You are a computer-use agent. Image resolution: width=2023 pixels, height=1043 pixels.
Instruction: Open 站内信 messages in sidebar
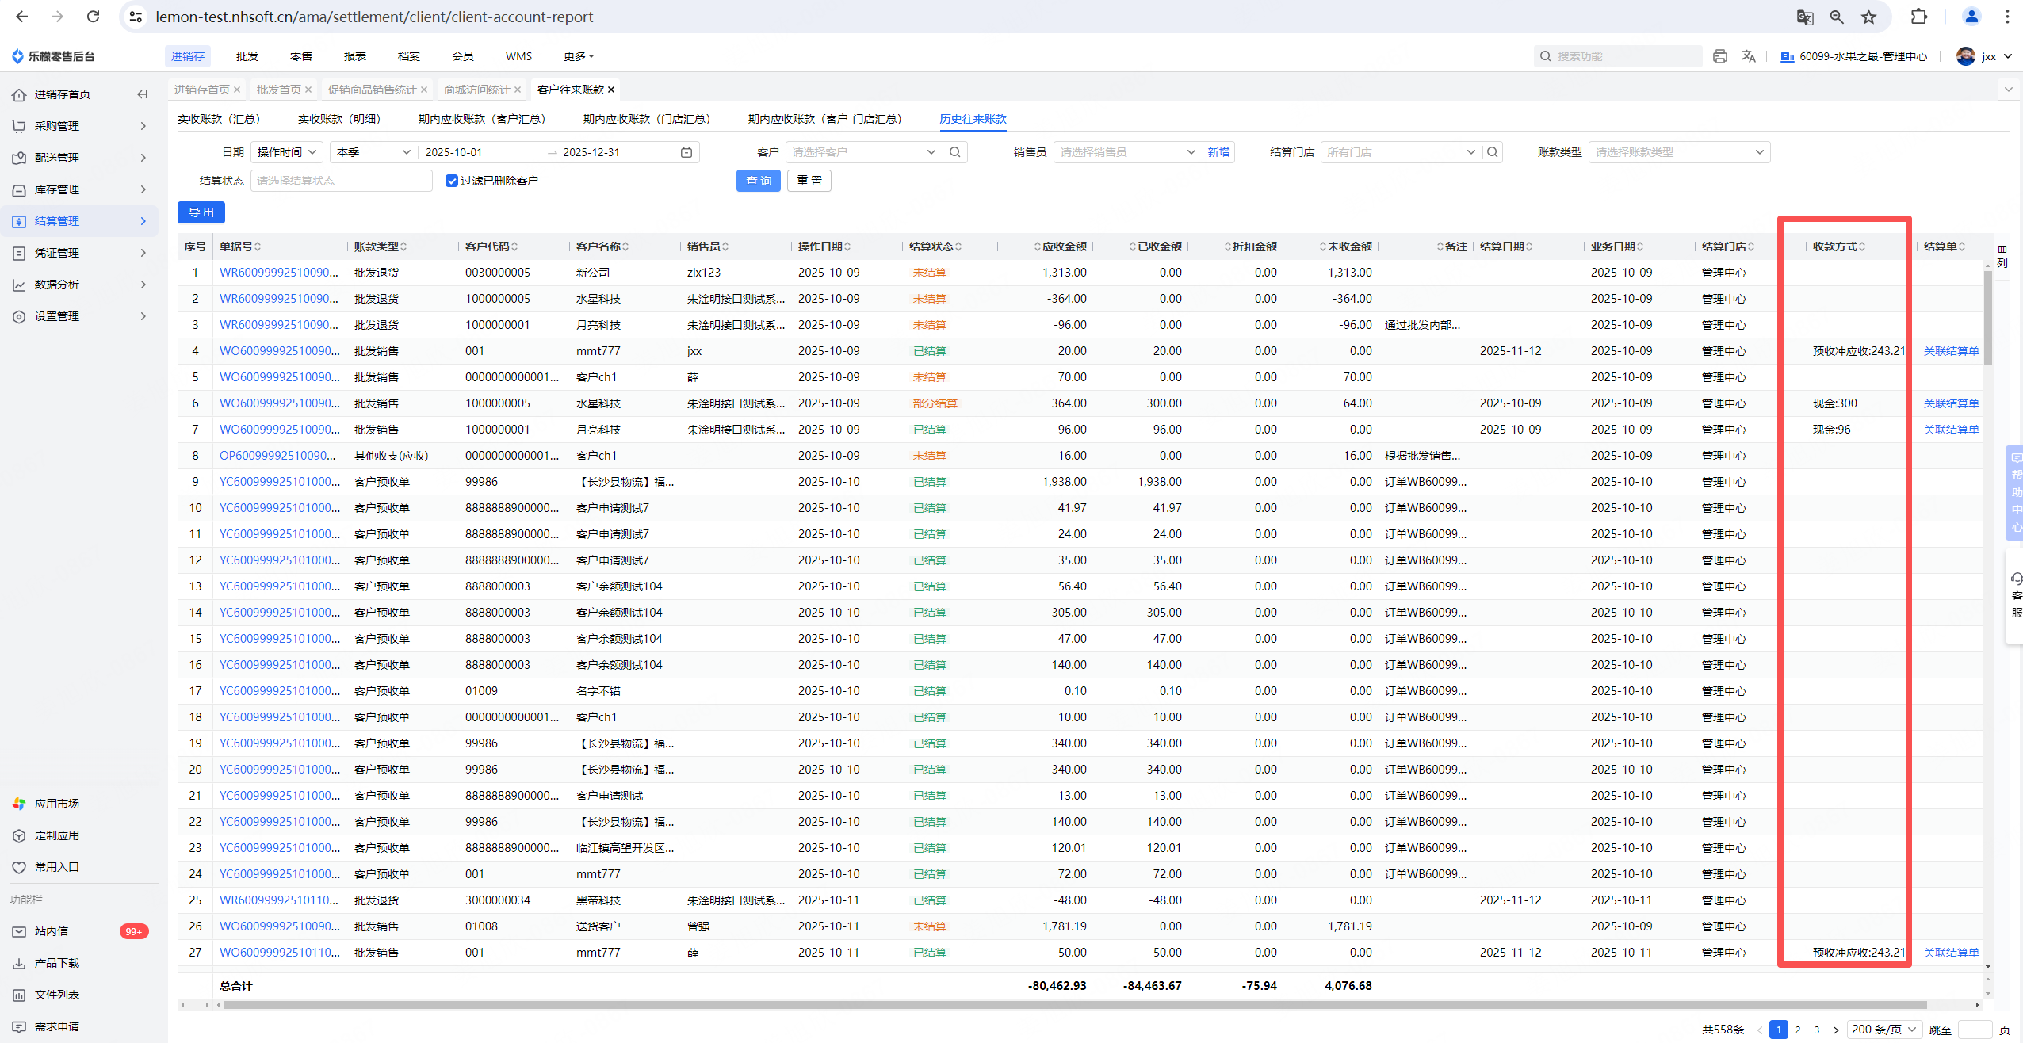pyautogui.click(x=52, y=931)
